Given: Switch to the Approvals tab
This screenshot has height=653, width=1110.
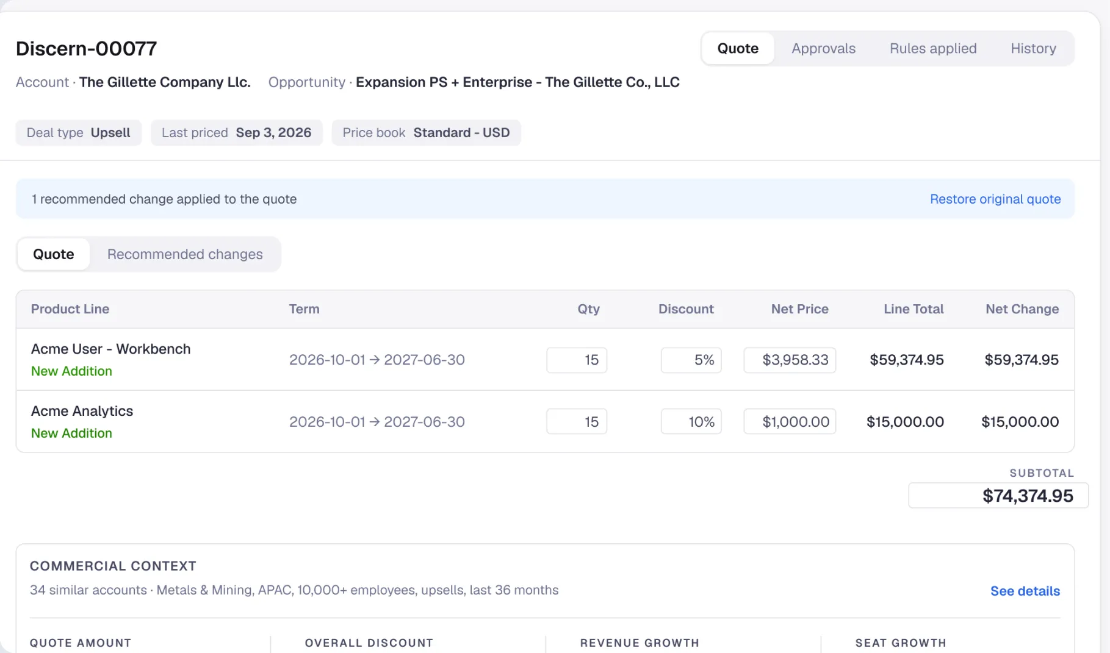Looking at the screenshot, I should coord(823,48).
